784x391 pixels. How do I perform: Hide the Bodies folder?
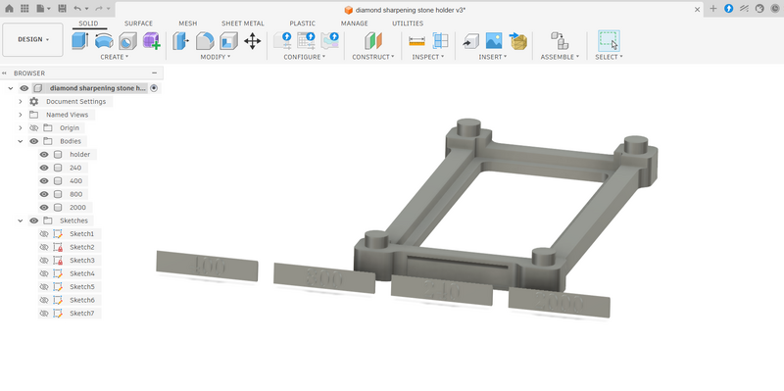(34, 141)
